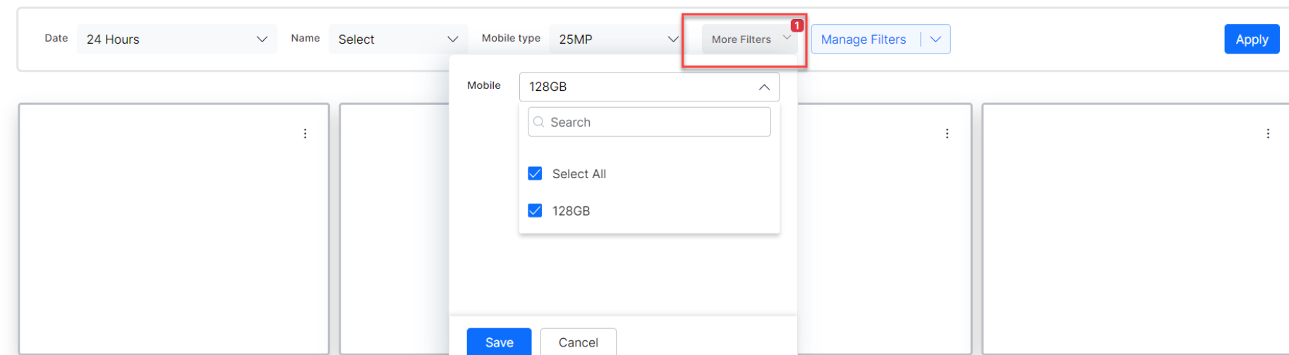Open three-dot menu on the leftmost card

pyautogui.click(x=305, y=134)
